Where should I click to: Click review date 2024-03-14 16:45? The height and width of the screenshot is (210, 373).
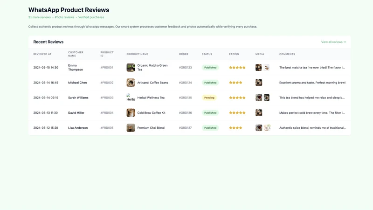46,83
